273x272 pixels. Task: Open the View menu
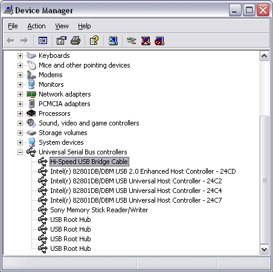pos(62,26)
